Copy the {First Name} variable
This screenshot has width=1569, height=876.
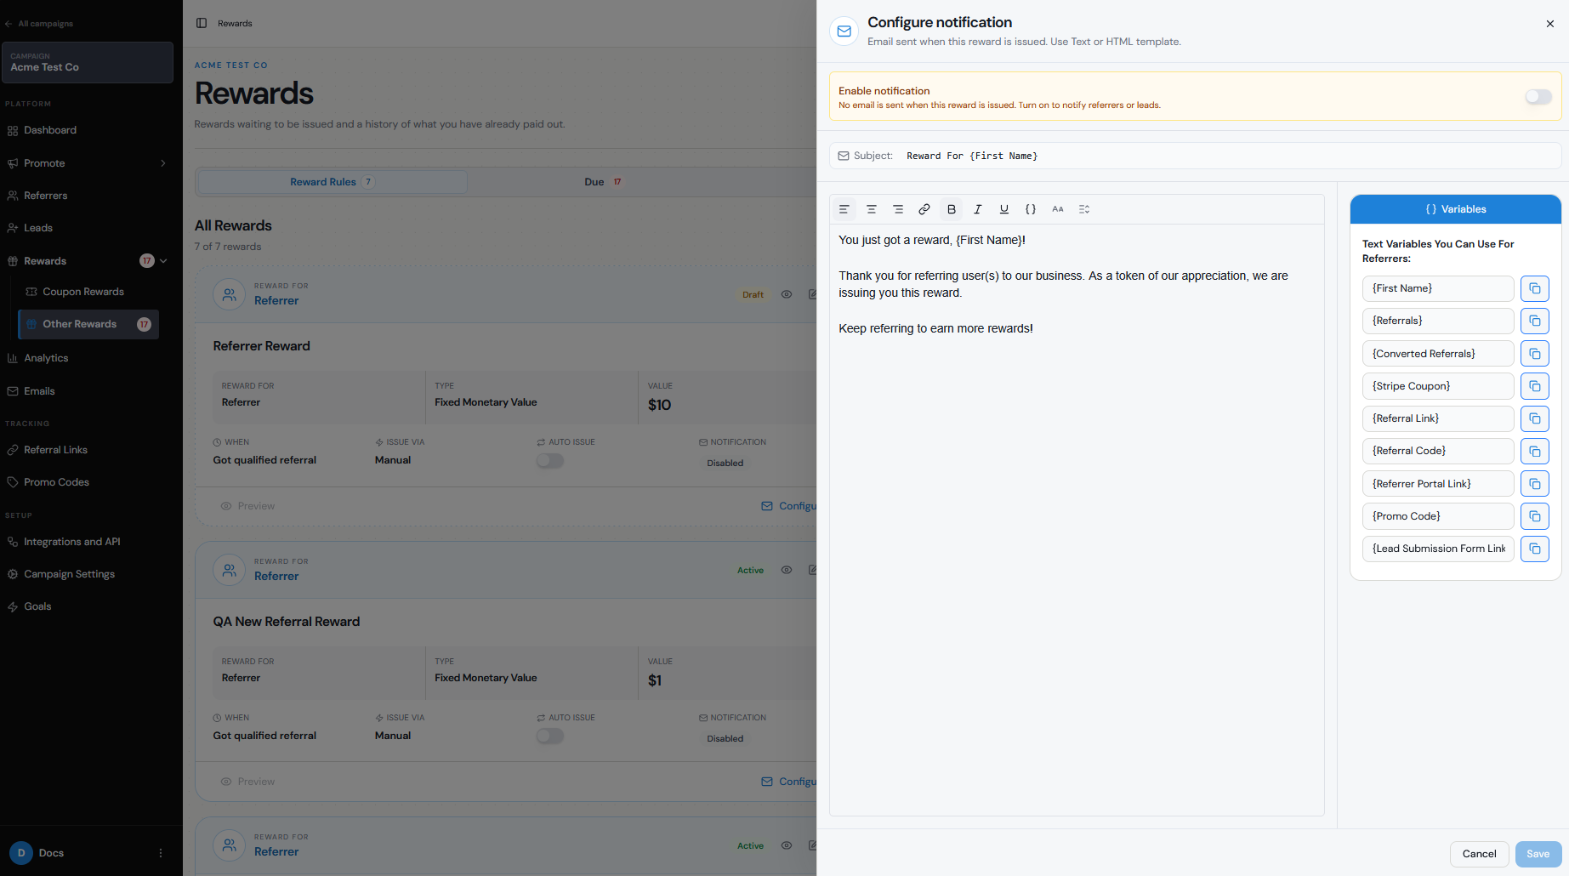(x=1535, y=288)
